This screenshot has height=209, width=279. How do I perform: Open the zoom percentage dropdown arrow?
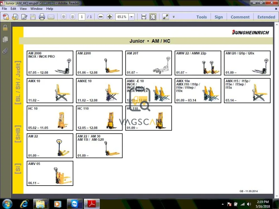[131, 17]
